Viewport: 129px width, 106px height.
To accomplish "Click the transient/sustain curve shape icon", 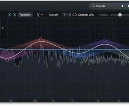I will click(38, 15).
